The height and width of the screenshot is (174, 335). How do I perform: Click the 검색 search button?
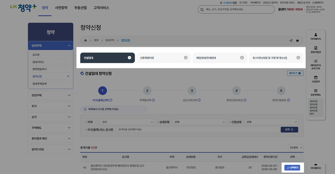(x=289, y=130)
